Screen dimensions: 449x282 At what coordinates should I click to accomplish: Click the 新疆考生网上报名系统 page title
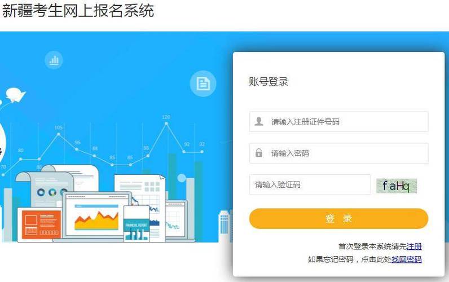point(78,10)
